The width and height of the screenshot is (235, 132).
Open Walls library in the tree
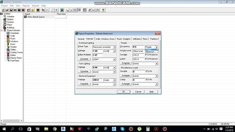point(12,36)
